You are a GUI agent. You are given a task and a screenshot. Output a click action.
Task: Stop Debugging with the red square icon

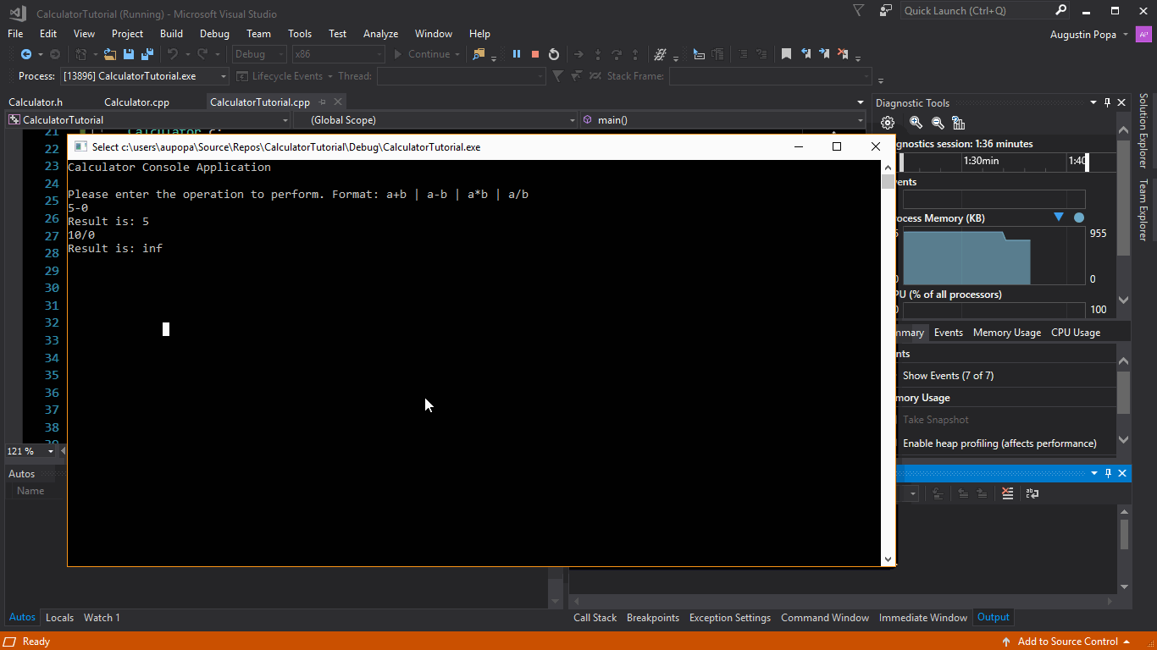pos(535,53)
